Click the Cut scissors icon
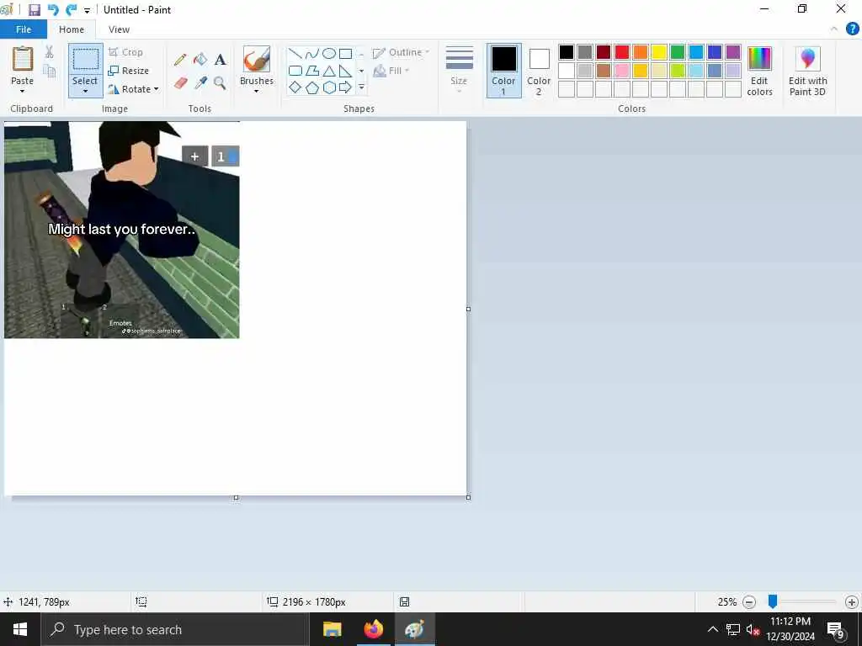This screenshot has width=862, height=646. pos(49,51)
